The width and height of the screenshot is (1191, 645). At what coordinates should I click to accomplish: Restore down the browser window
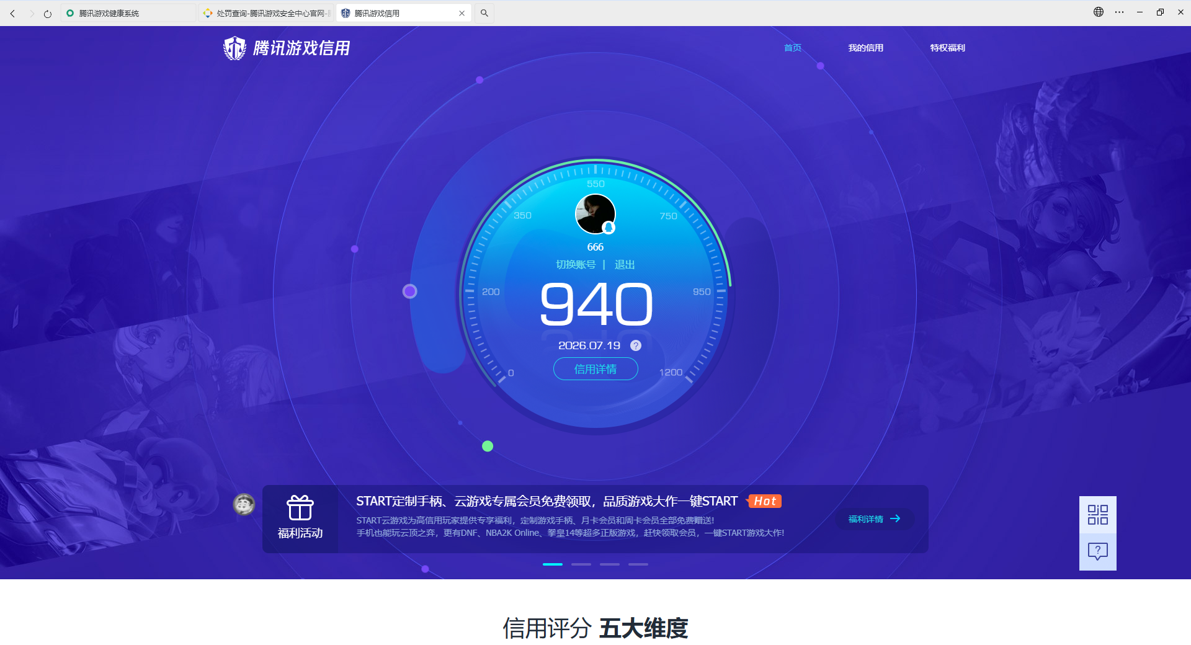1160,12
